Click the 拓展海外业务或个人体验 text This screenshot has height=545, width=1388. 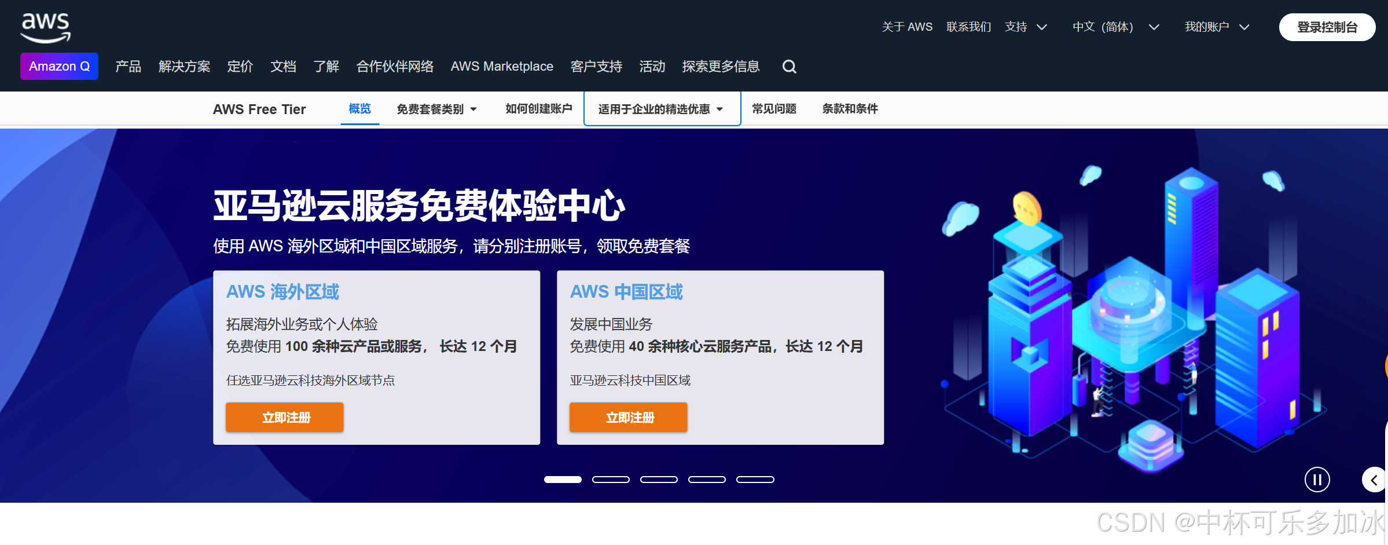tap(302, 324)
